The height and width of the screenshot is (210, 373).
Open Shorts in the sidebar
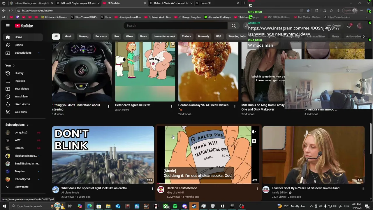point(23,45)
